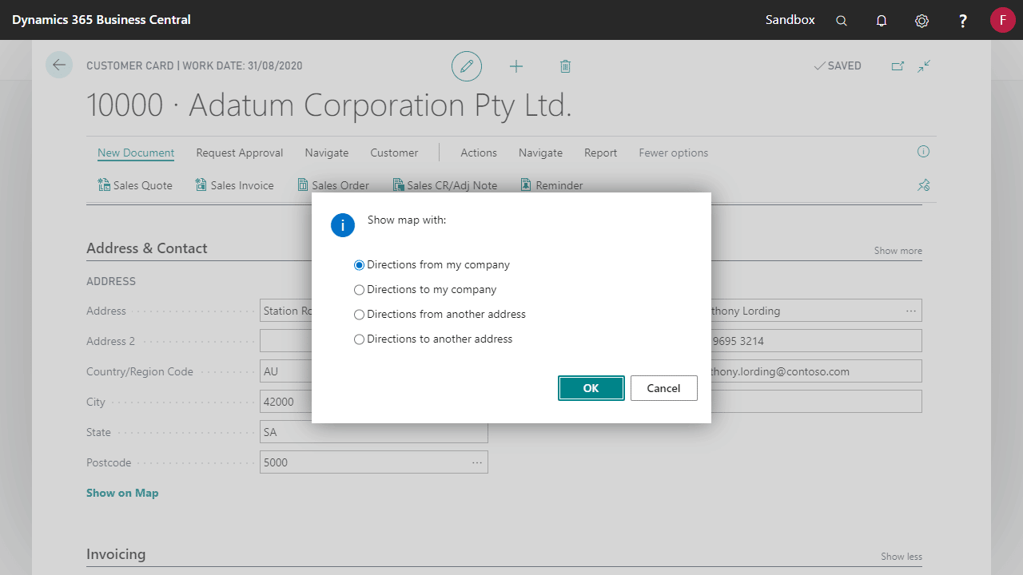This screenshot has width=1023, height=575.
Task: Click the Cancel button in the dialog
Action: click(663, 388)
